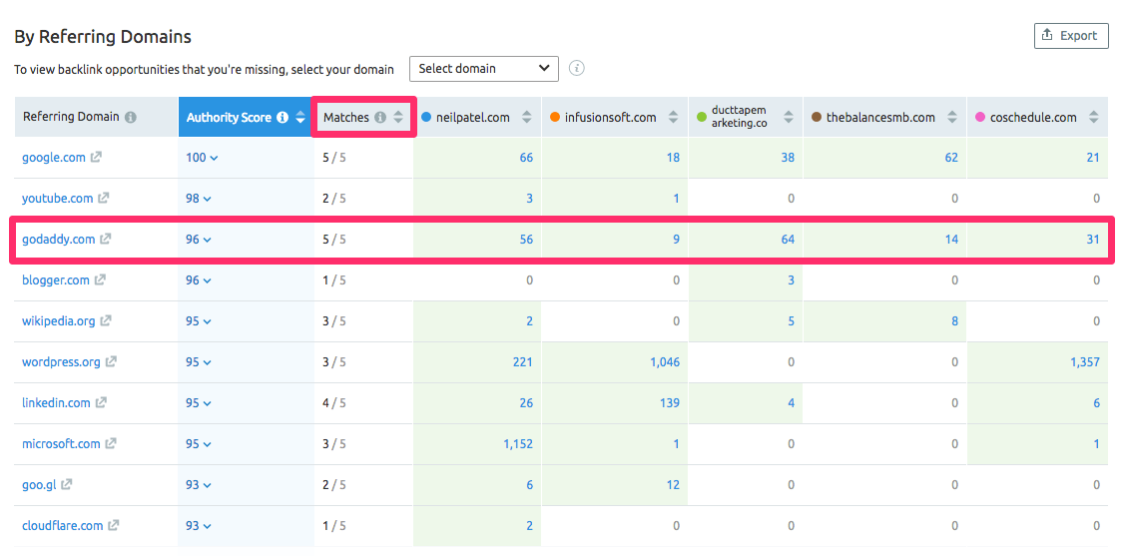1123x556 pixels.
Task: Click Authority Score header info icon
Action: coord(282,118)
